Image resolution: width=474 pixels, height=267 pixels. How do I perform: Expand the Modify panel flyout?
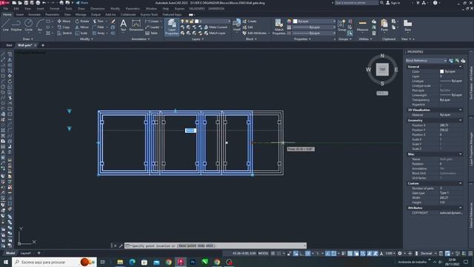tap(87, 39)
